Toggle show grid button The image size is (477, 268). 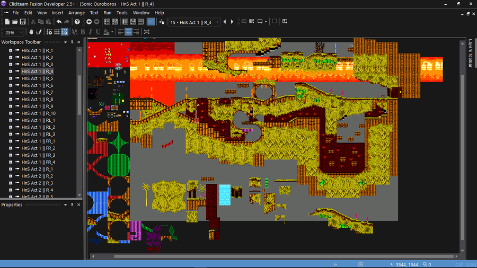point(57,32)
